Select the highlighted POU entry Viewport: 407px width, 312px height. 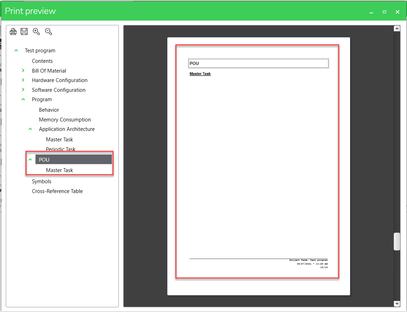click(x=73, y=159)
